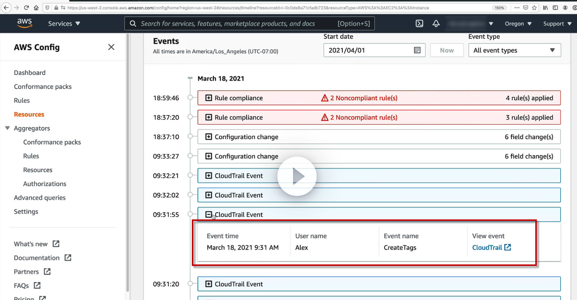Open Conformance packs under Aggregators
Screen dimensions: 577x300
tap(52, 142)
